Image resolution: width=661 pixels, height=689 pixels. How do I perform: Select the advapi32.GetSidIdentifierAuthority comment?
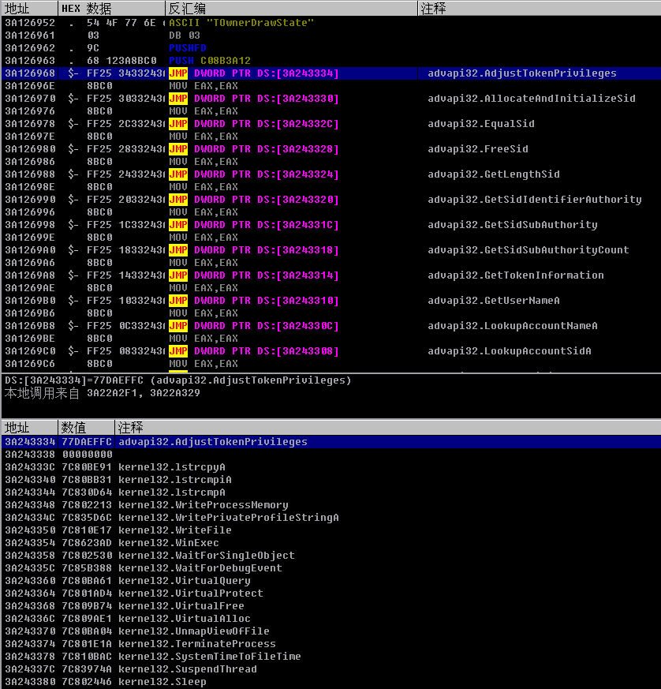click(535, 200)
